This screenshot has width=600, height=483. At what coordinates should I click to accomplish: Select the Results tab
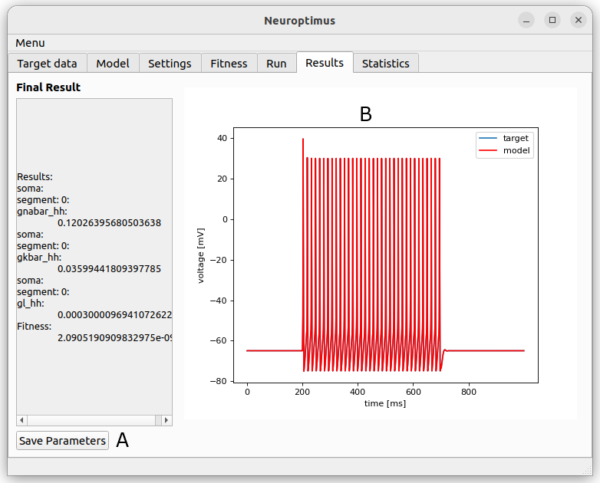coord(325,62)
